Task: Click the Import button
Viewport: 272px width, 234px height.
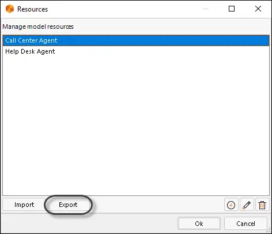Action: (x=24, y=205)
